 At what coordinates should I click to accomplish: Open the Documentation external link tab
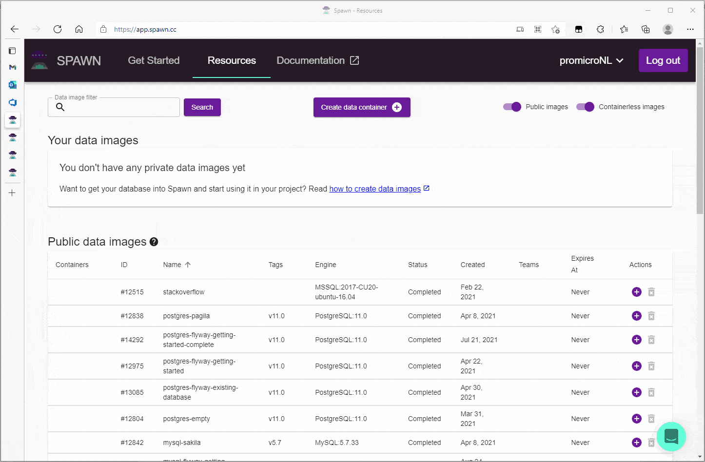tap(318, 60)
